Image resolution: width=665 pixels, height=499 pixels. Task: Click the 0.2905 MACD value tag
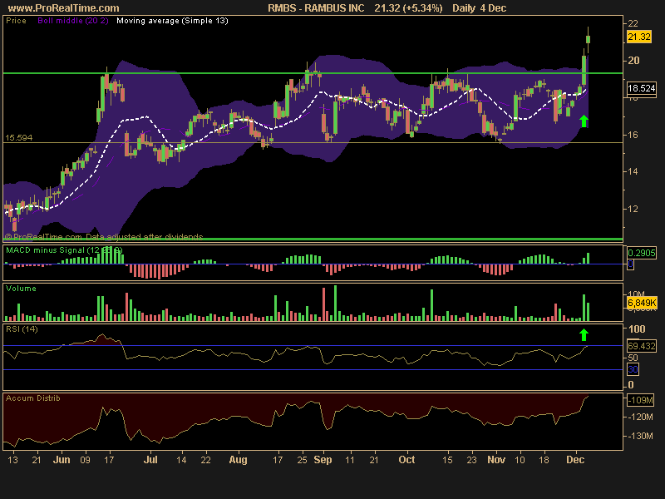click(641, 253)
